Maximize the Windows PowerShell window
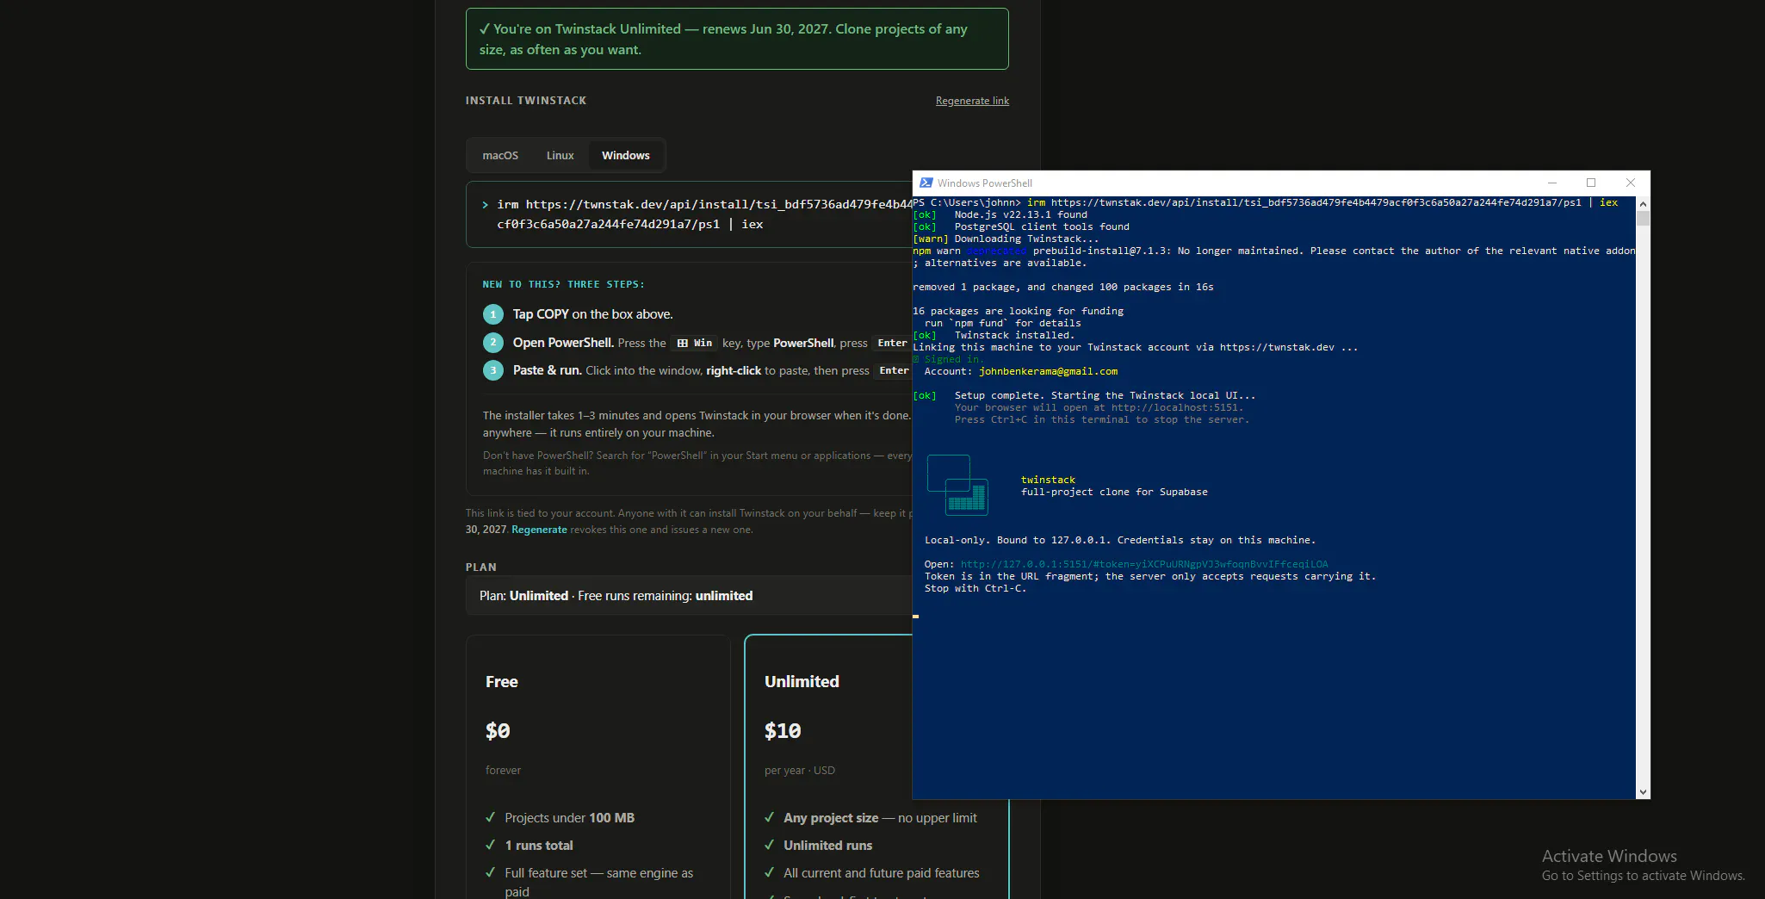The image size is (1765, 899). (x=1591, y=183)
